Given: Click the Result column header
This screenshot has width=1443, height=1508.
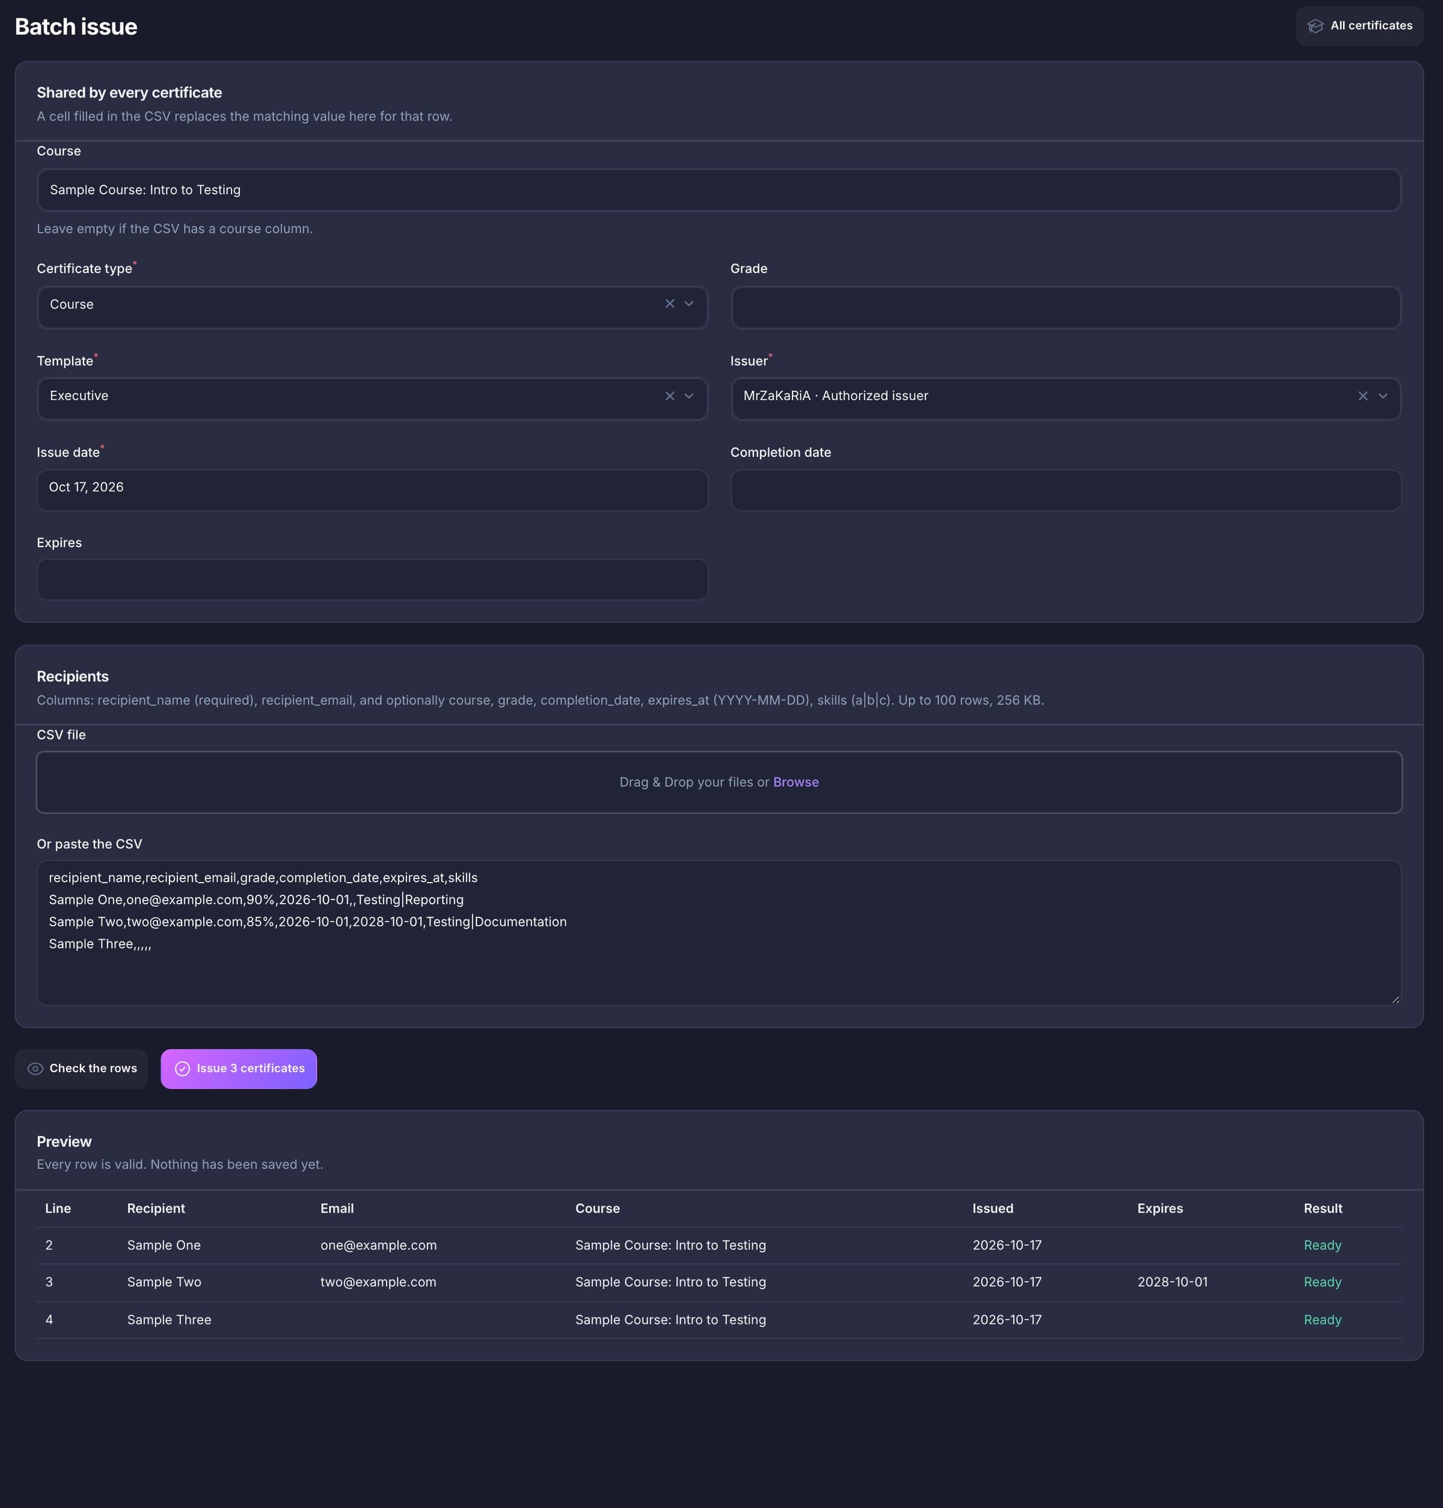Looking at the screenshot, I should (x=1322, y=1208).
